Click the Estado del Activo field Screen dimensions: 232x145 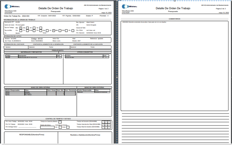coord(47,127)
